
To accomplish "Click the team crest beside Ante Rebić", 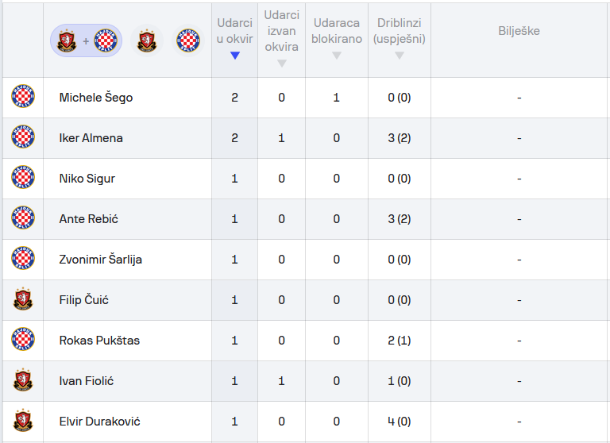I will click(x=23, y=219).
